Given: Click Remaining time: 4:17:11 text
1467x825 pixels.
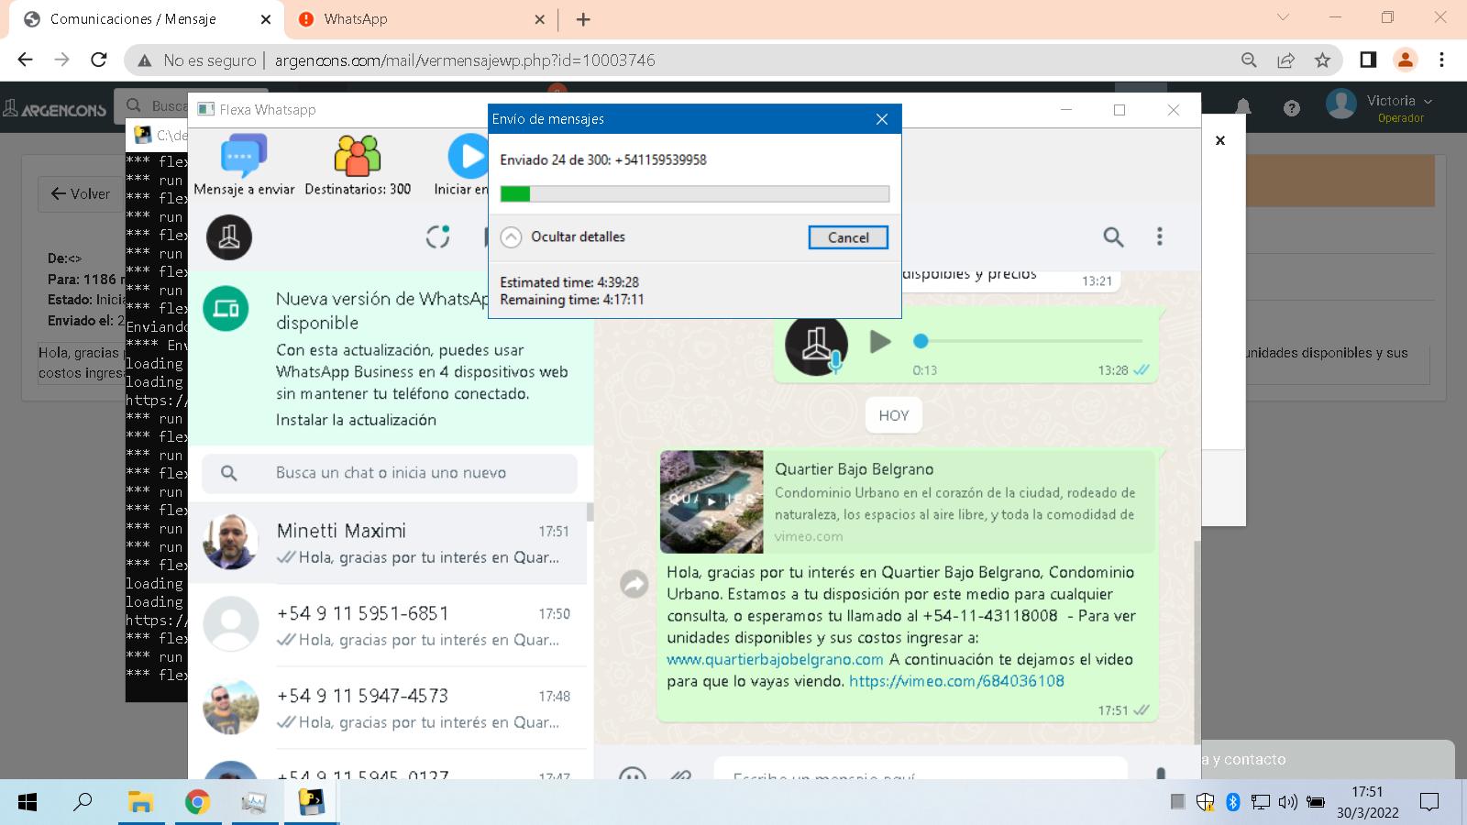Looking at the screenshot, I should tap(572, 300).
